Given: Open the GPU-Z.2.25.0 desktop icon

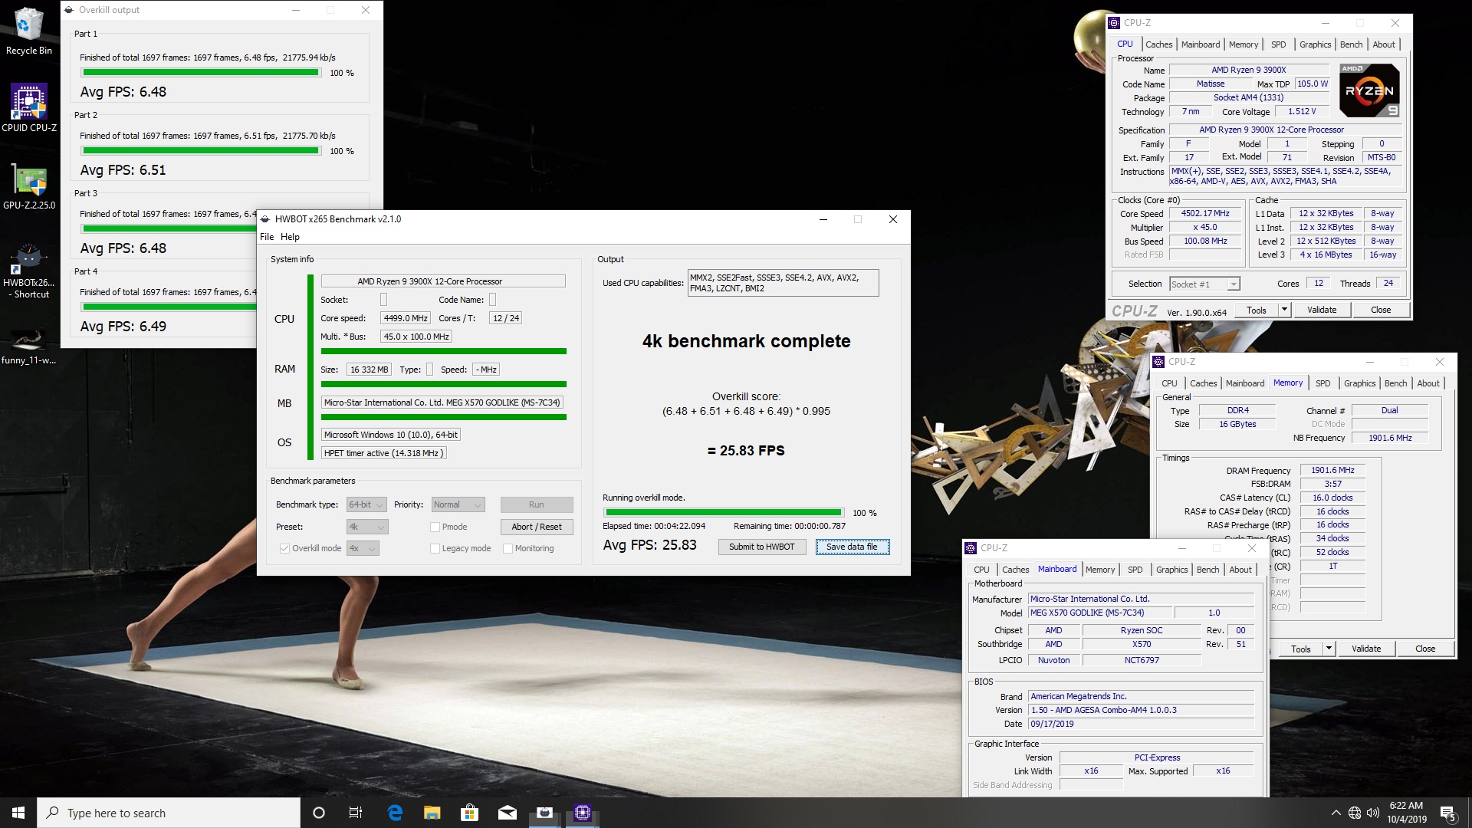Looking at the screenshot, I should pyautogui.click(x=28, y=187).
